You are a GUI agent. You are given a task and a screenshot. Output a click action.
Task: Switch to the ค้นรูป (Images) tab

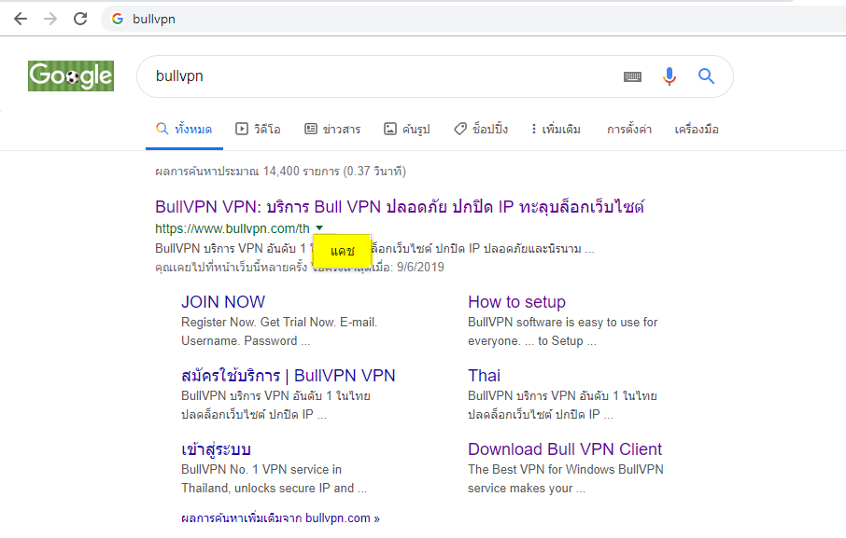coord(407,130)
